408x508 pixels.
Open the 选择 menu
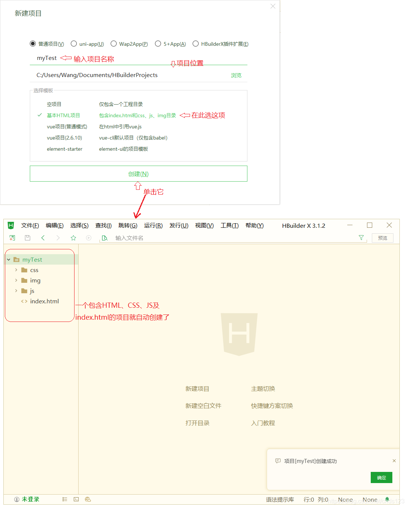79,226
